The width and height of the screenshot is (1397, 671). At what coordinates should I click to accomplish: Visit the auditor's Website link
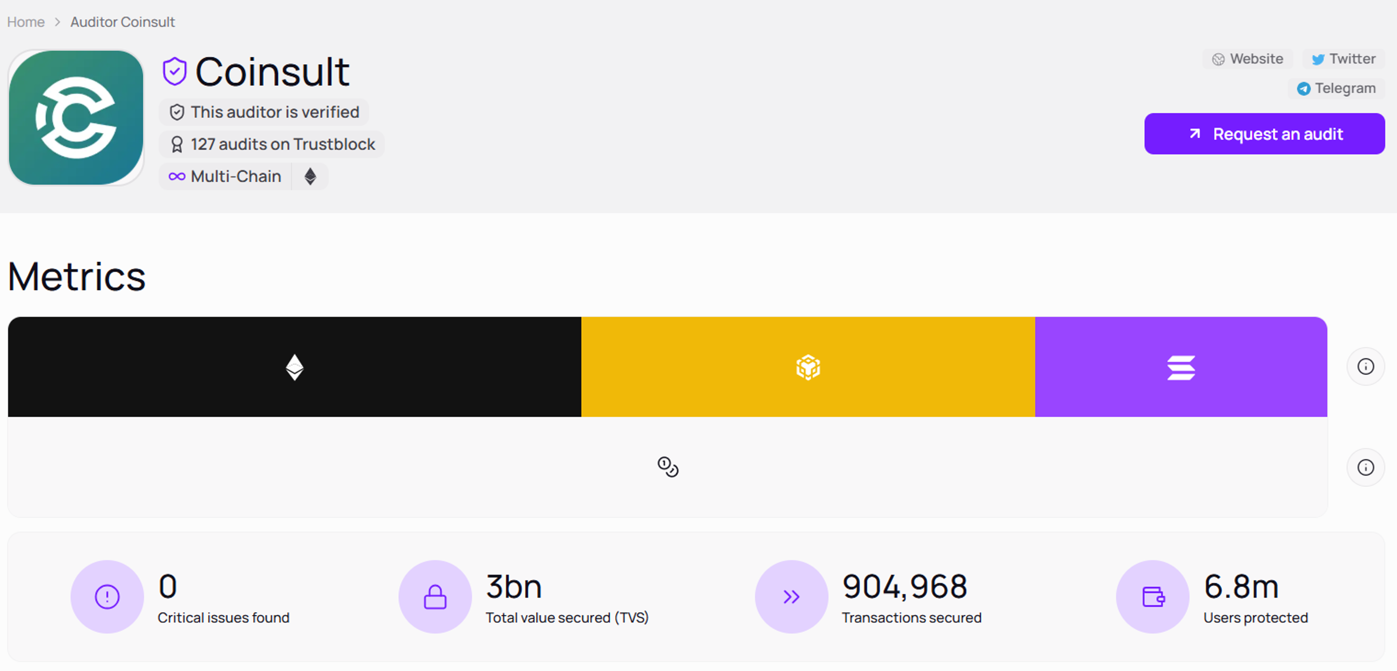pyautogui.click(x=1247, y=59)
